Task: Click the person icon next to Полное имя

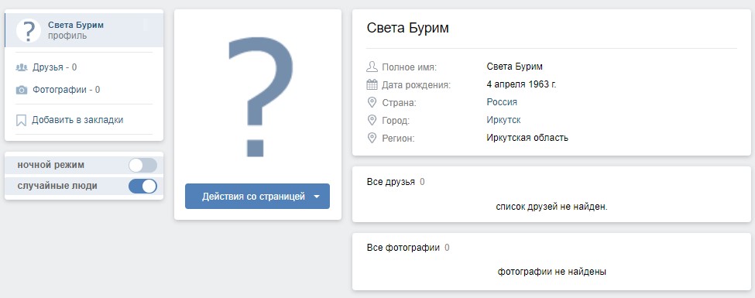Action: coord(372,67)
